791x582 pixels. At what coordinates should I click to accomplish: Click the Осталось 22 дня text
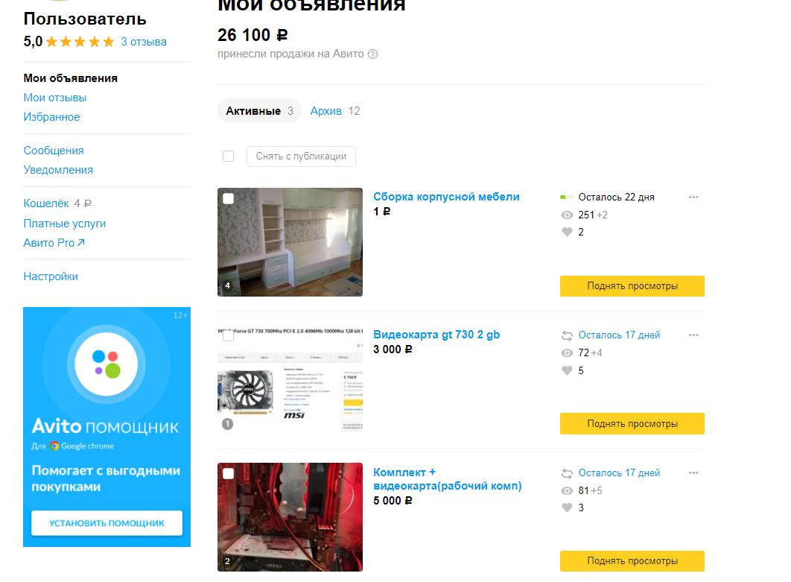pyautogui.click(x=617, y=197)
